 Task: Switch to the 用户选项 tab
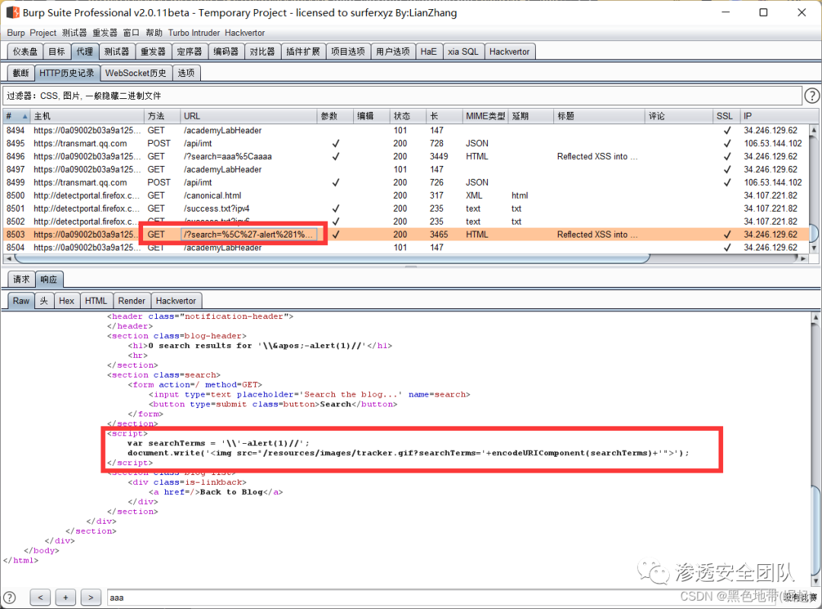(393, 52)
